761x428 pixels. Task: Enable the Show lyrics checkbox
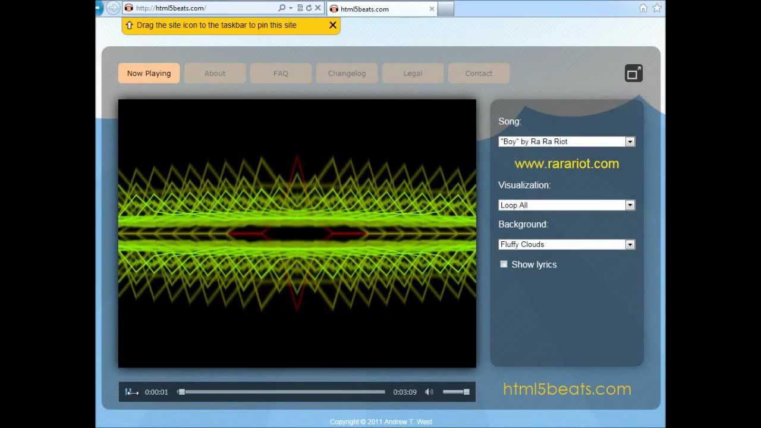pyautogui.click(x=504, y=264)
